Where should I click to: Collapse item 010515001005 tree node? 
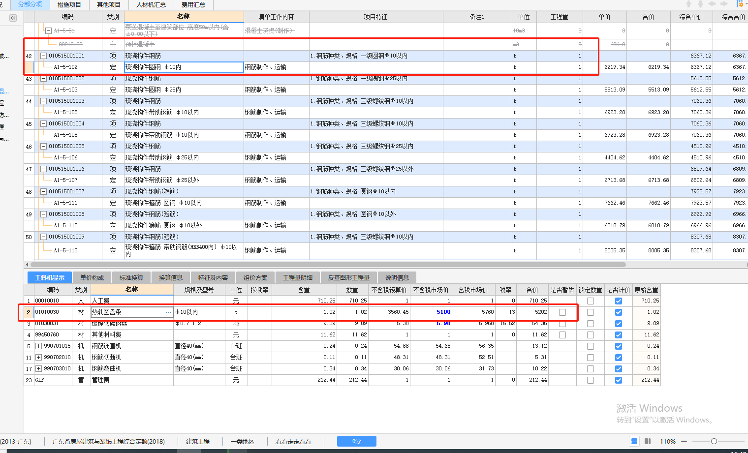click(x=43, y=147)
